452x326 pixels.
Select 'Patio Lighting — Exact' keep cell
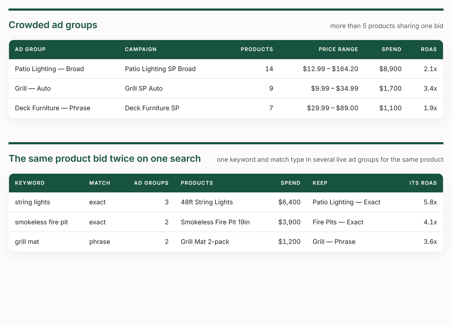click(x=346, y=202)
